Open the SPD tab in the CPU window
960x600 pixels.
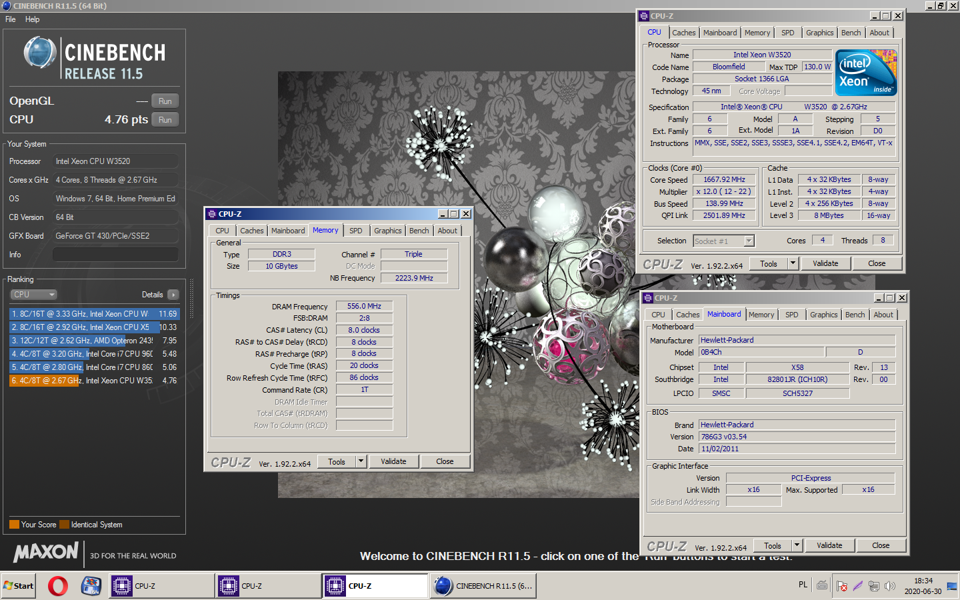(788, 33)
